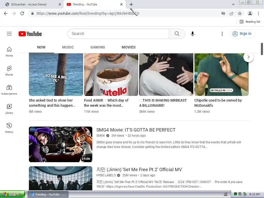This screenshot has height=198, width=264.
Task: Open the SMG4 Movie video title link
Action: click(x=136, y=130)
